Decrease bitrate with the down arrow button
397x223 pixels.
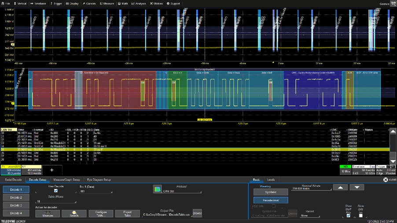357,187
